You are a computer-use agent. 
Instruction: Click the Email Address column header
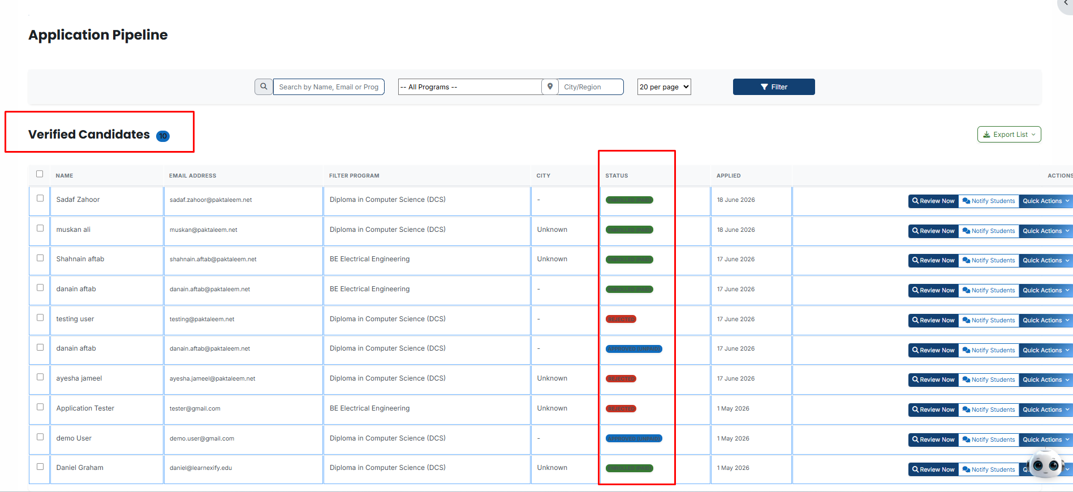pos(192,176)
